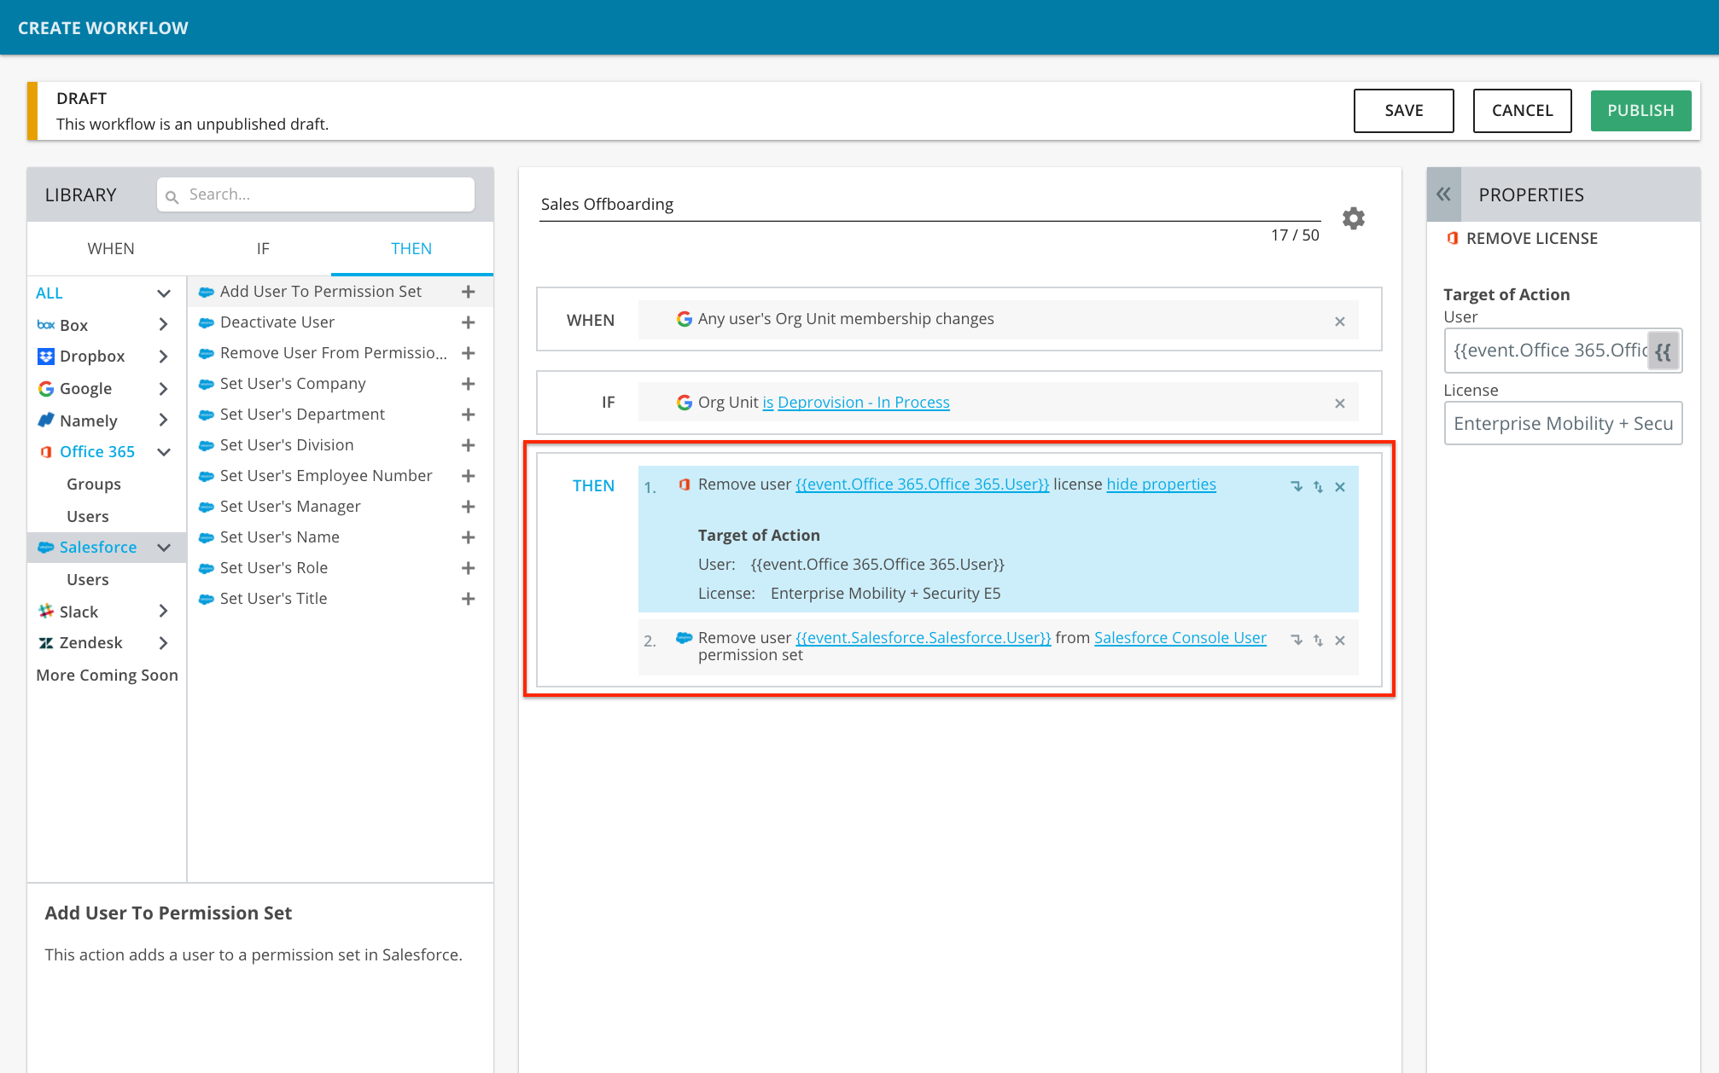Expand the Dropbox integration
This screenshot has height=1073, width=1719.
[x=163, y=357]
